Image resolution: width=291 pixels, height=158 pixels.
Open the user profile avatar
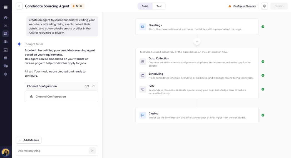point(6,152)
